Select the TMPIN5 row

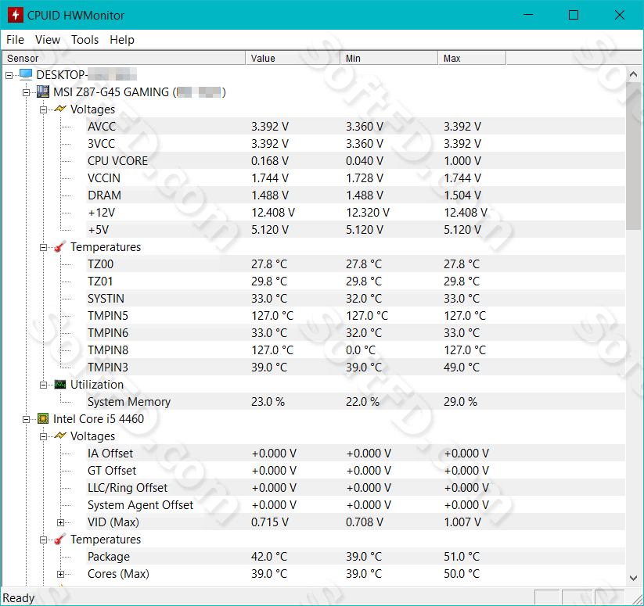(x=356, y=316)
